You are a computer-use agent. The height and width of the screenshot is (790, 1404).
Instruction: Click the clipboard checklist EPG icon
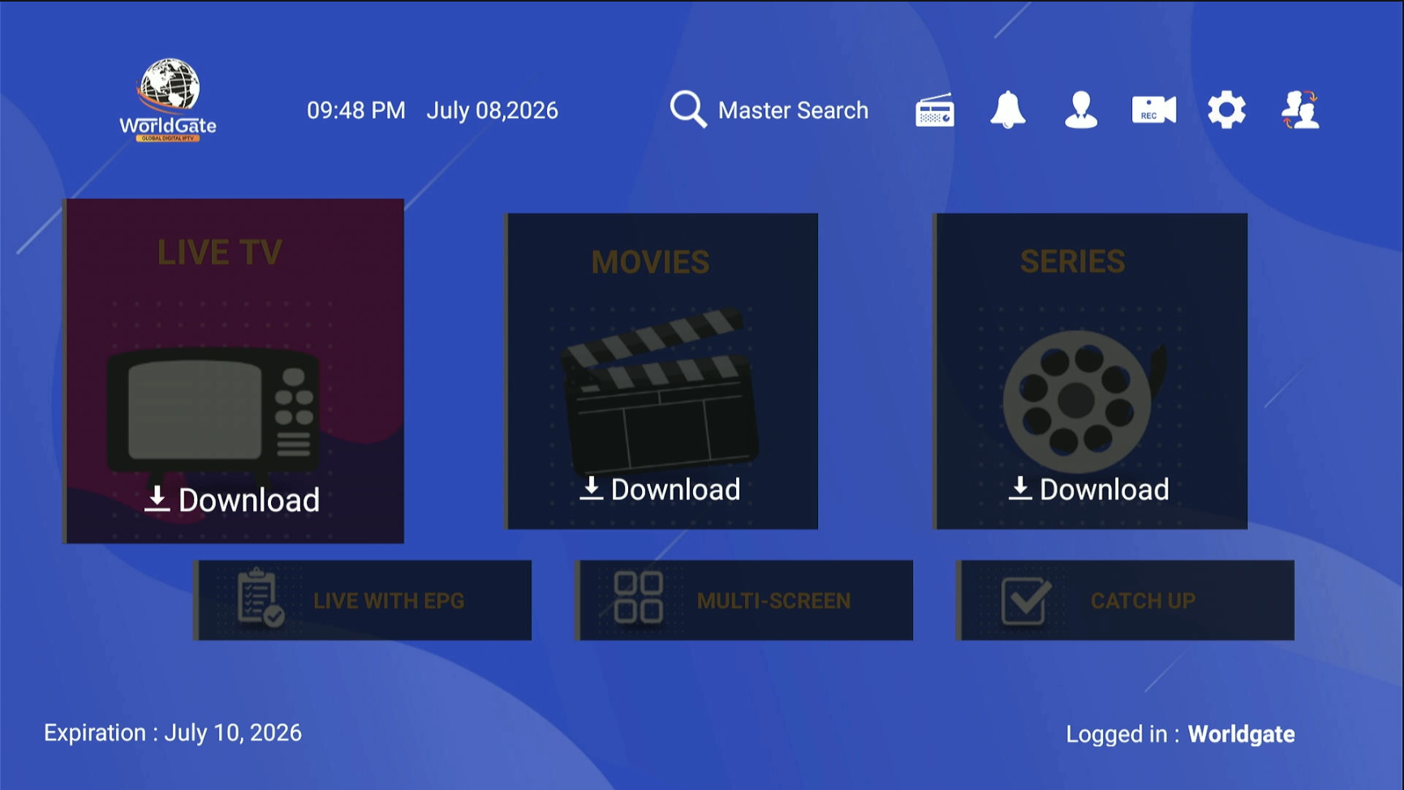[x=260, y=598]
